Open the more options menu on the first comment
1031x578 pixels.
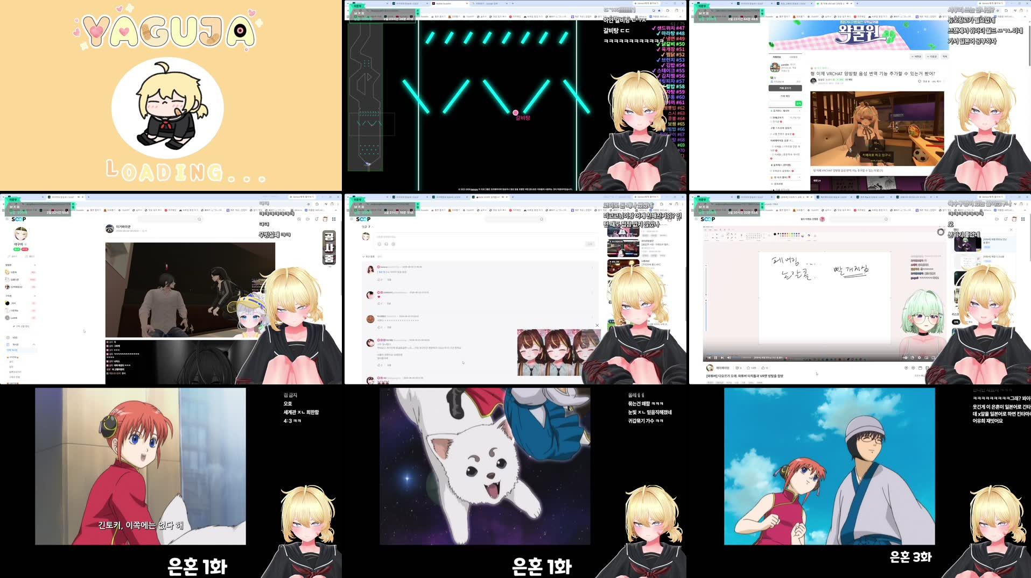point(592,267)
